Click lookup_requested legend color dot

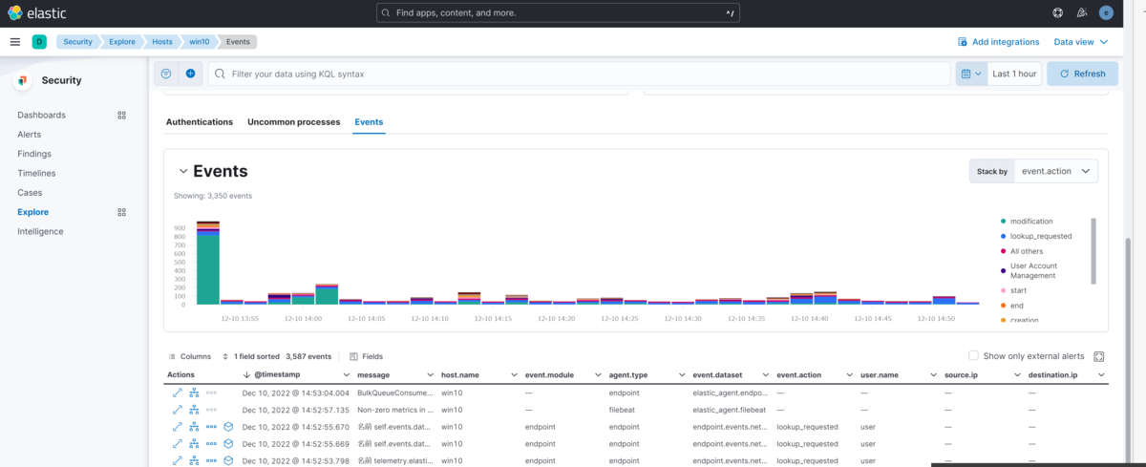click(x=1002, y=236)
